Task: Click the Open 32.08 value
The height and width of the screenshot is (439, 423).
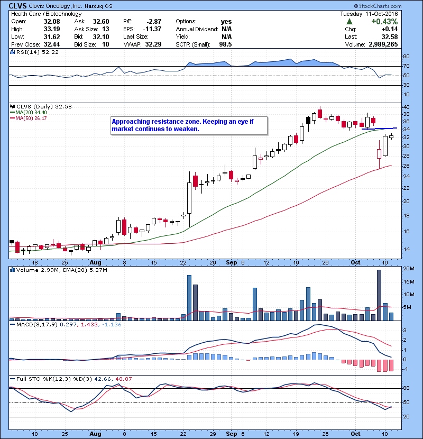Action: click(52, 22)
